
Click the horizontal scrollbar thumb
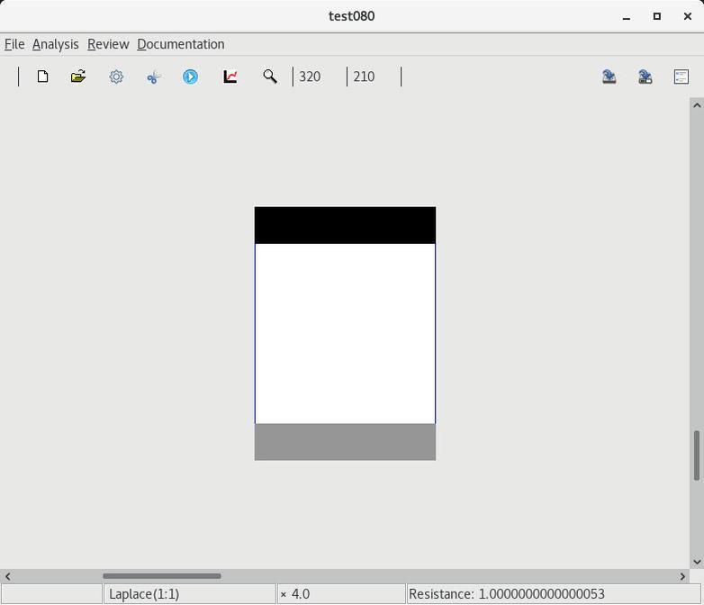coord(162,576)
